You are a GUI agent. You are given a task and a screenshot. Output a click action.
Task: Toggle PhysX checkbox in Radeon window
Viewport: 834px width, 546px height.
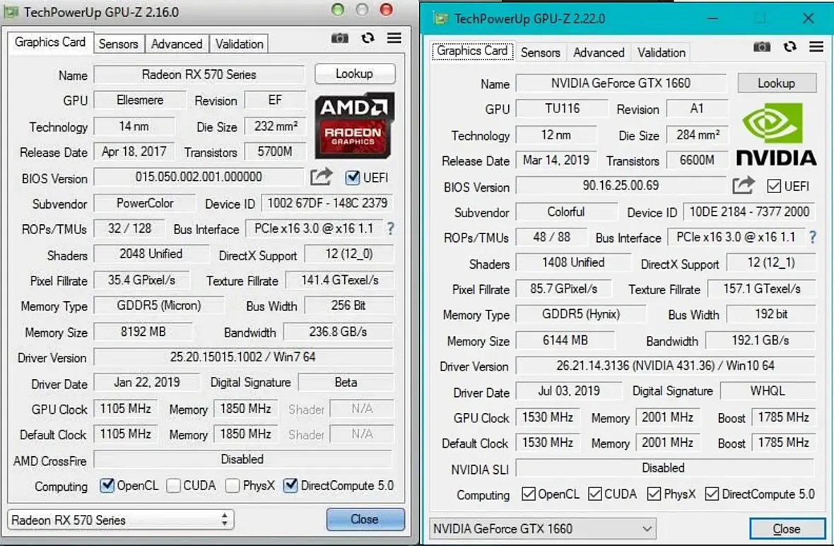(x=233, y=486)
